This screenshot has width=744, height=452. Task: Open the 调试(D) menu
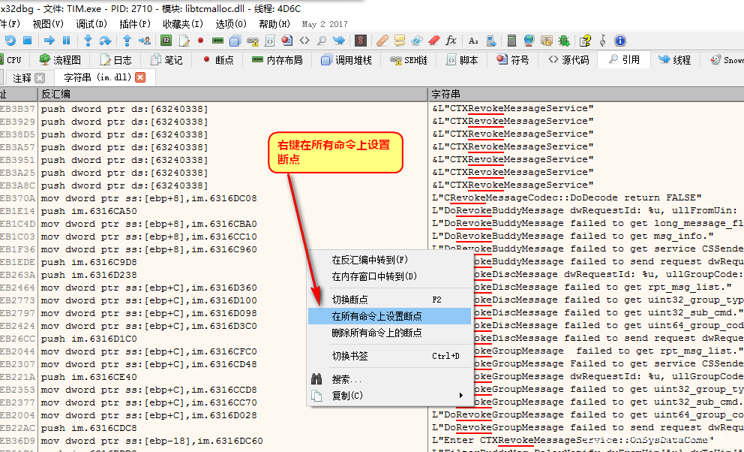(91, 24)
